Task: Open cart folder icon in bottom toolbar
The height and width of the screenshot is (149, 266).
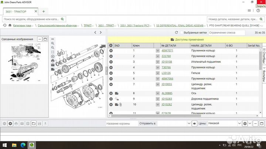Action: (x=34, y=124)
